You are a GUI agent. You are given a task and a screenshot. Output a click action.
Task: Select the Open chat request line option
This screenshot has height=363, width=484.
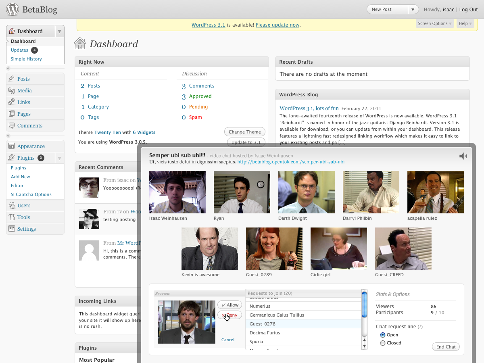pyautogui.click(x=383, y=335)
